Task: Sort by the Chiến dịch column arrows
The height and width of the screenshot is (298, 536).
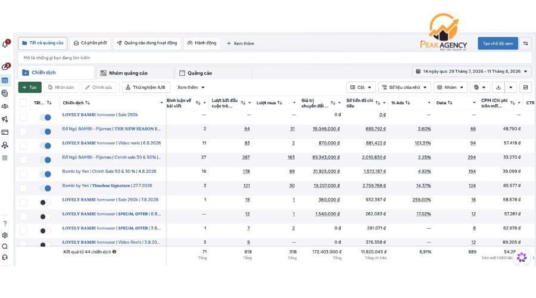Action: coord(88,103)
